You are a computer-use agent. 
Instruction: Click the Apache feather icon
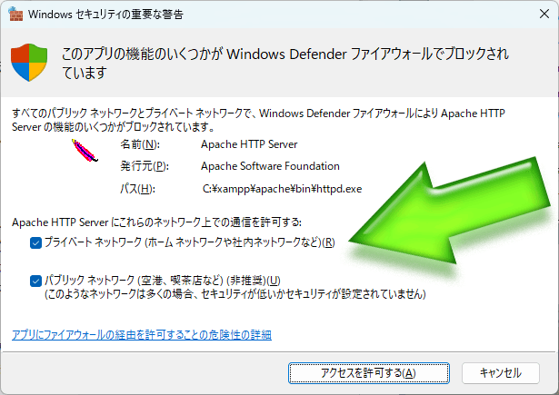[x=85, y=151]
